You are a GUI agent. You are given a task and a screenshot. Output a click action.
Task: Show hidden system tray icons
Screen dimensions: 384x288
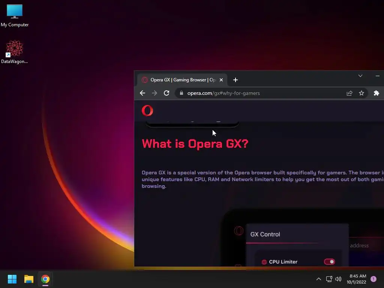click(319, 279)
